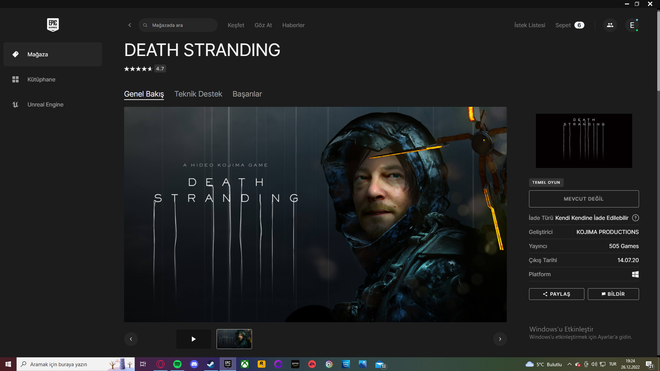Open the friends list icon
This screenshot has width=660, height=371.
(610, 25)
